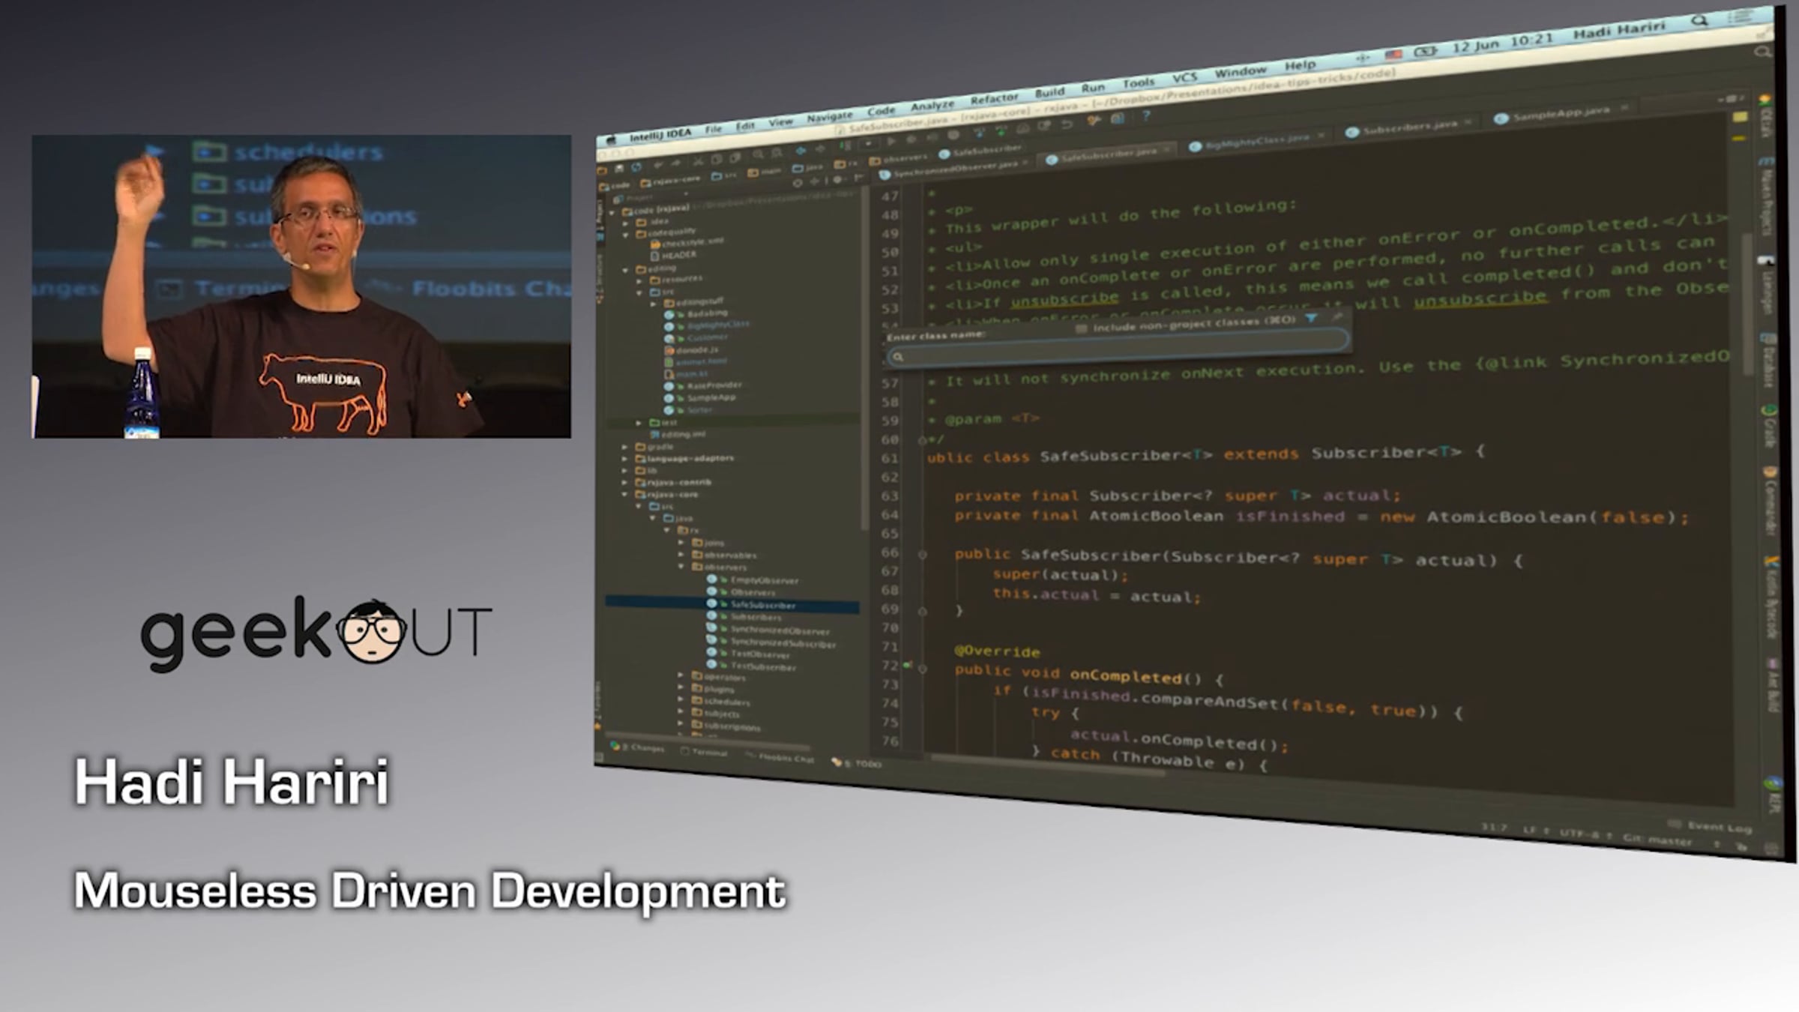The width and height of the screenshot is (1799, 1012).
Task: Check the battery status icon in menu bar
Action: click(1425, 51)
